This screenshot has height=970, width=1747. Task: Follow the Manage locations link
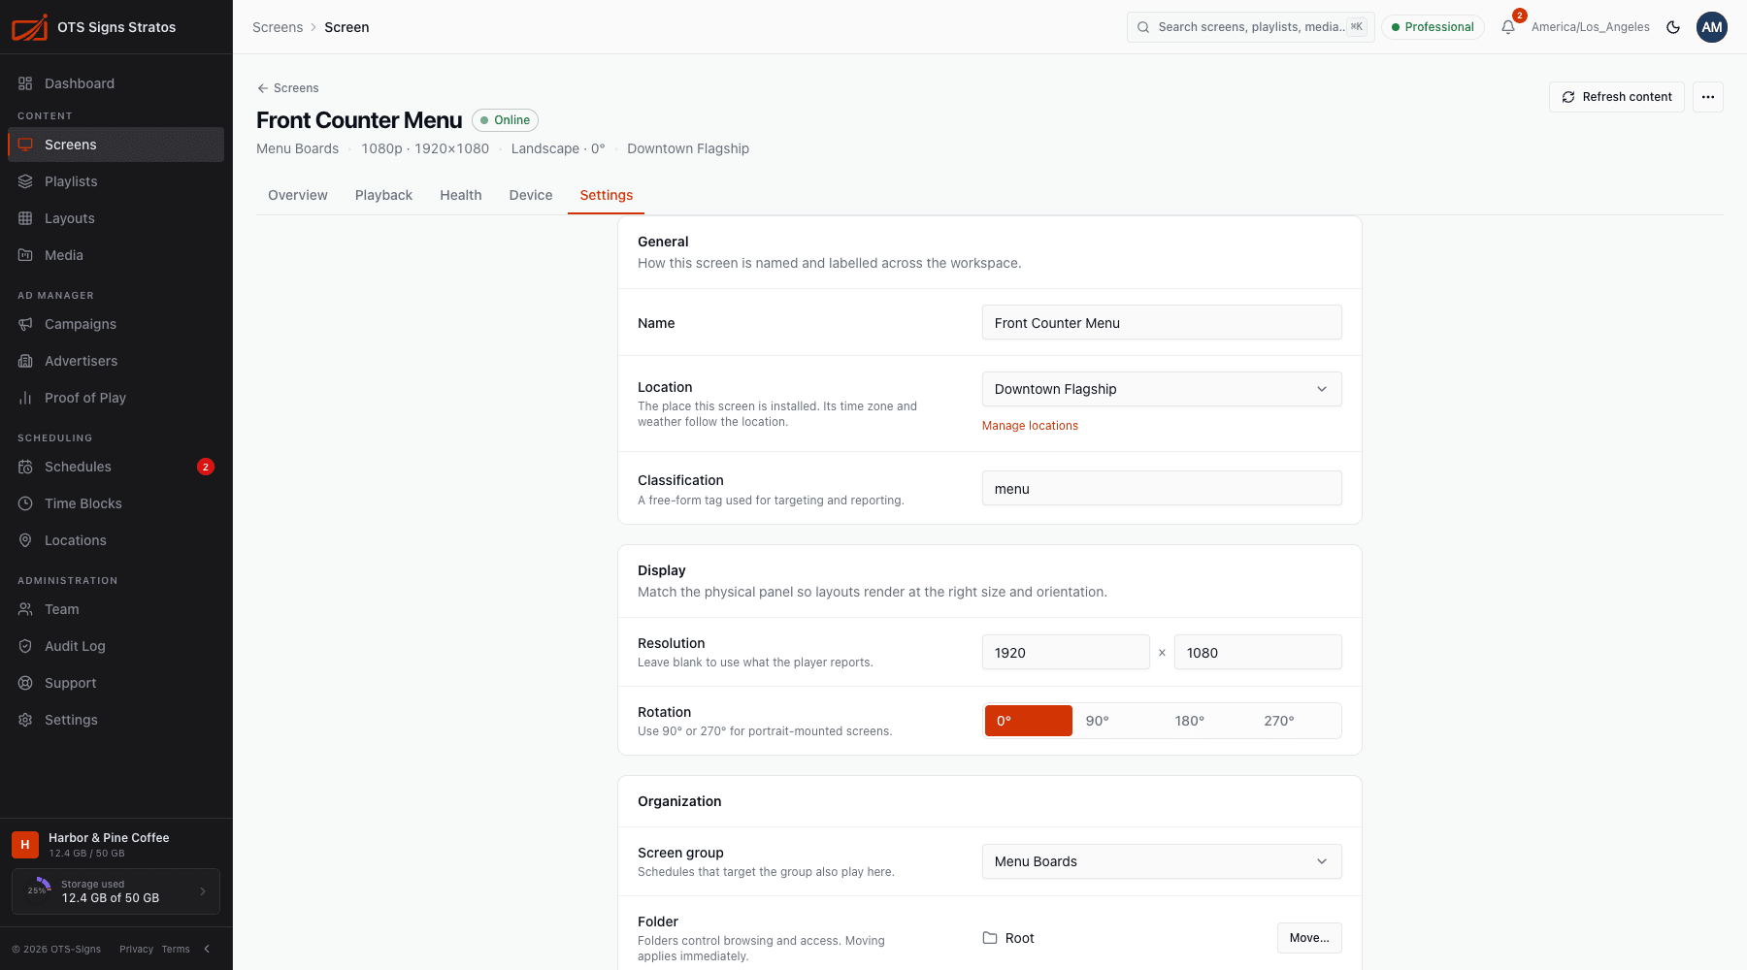tap(1030, 426)
